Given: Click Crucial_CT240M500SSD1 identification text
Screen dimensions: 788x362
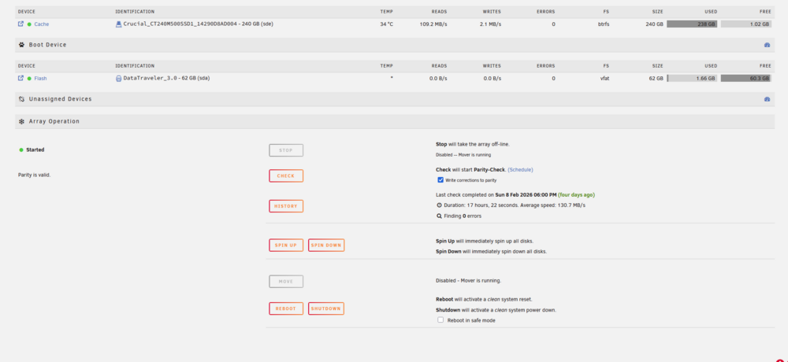Looking at the screenshot, I should pos(199,24).
